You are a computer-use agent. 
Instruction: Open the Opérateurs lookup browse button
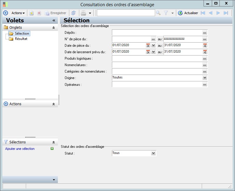coord(205,85)
